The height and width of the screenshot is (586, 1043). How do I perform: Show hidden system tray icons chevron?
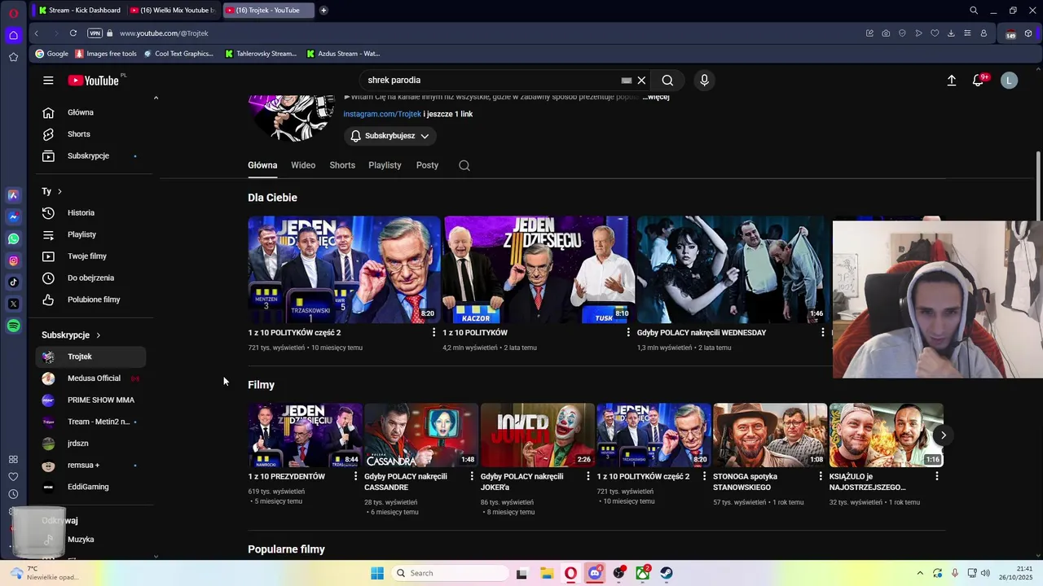click(x=920, y=573)
